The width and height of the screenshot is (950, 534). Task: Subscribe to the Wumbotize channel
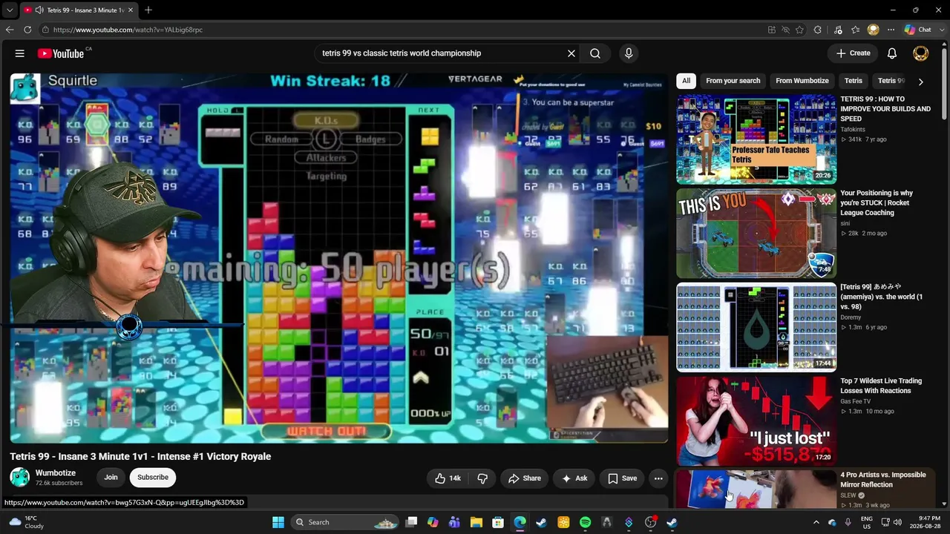coord(152,478)
